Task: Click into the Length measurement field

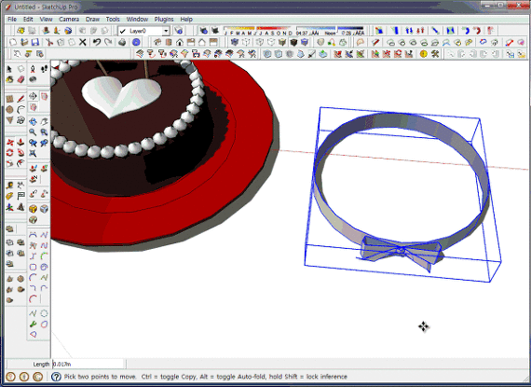Action: tap(88, 365)
